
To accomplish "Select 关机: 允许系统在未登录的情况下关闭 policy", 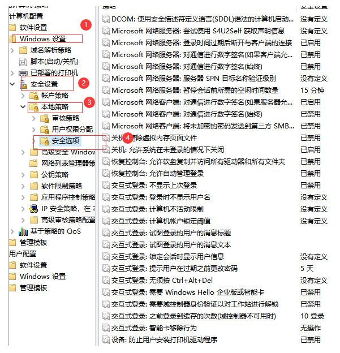I will 167,149.
